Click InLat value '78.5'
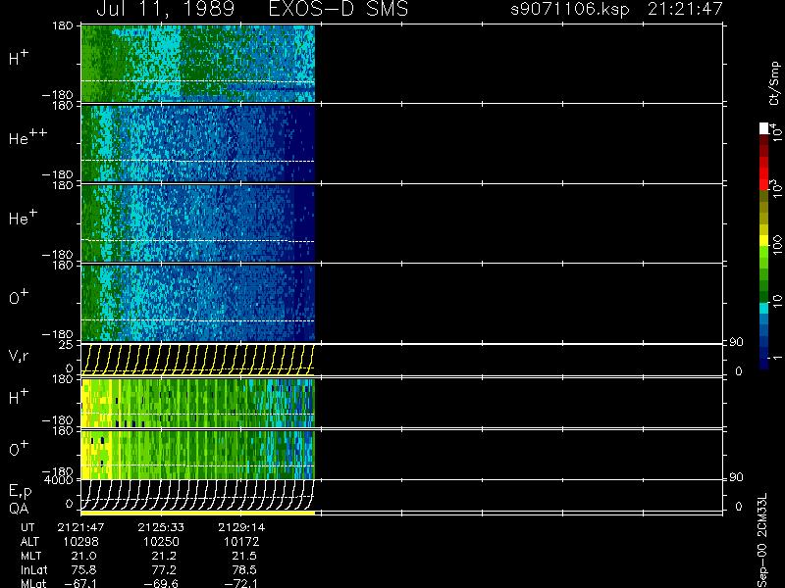This screenshot has height=588, width=785. (243, 570)
